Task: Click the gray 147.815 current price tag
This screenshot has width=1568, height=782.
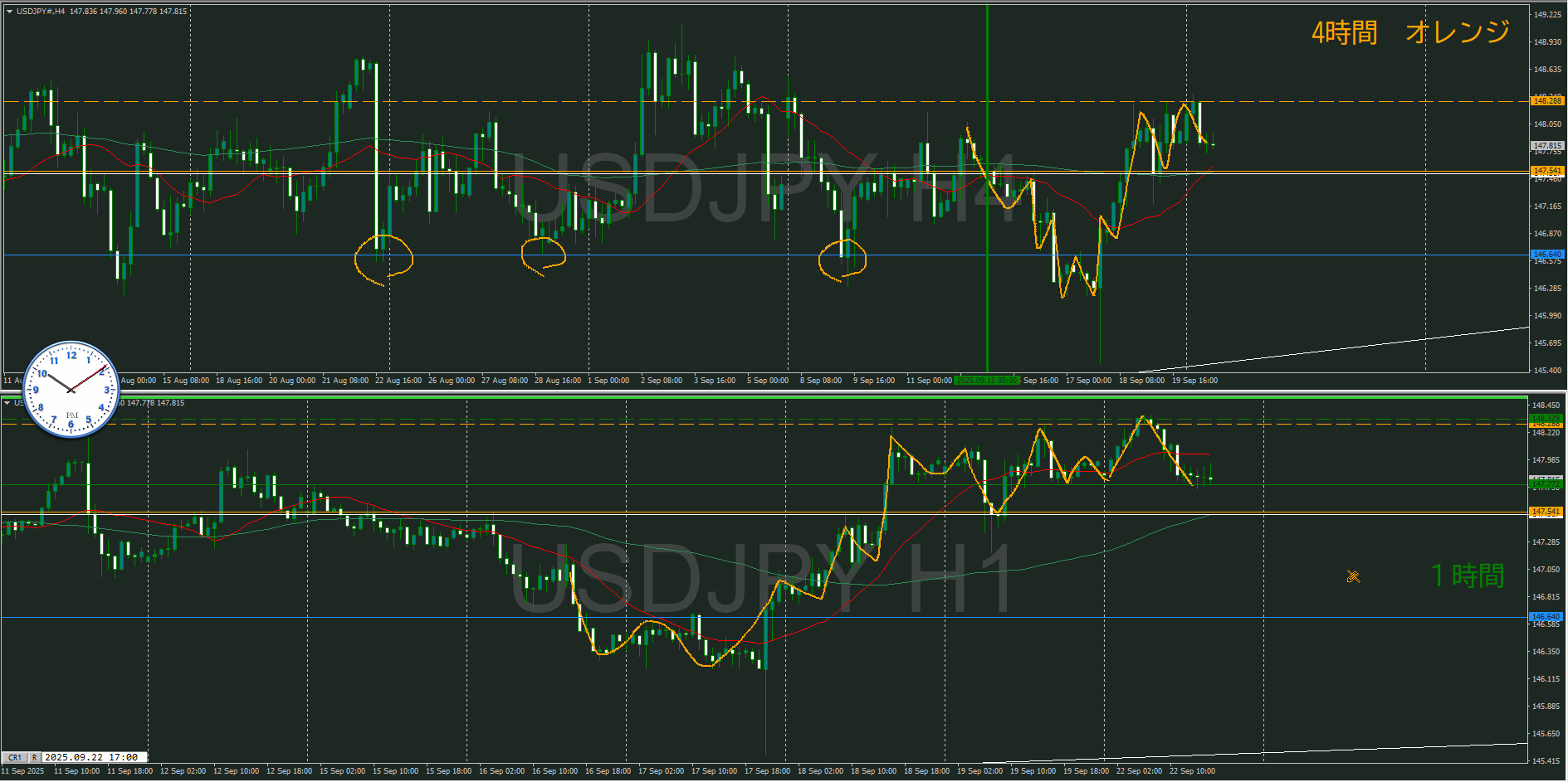Action: pos(1546,145)
